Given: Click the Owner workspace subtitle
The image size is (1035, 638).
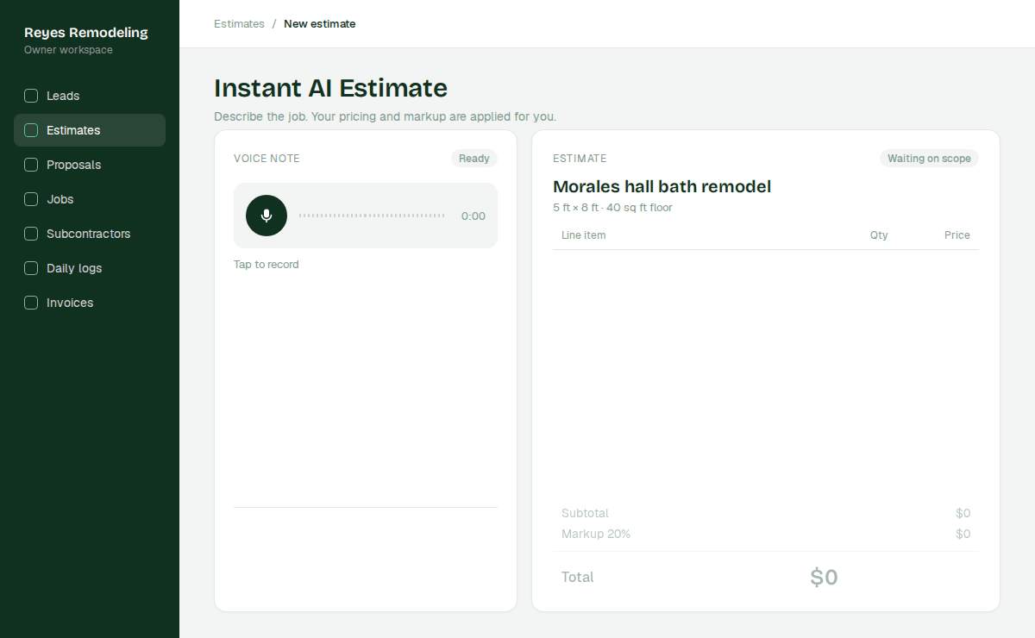Looking at the screenshot, I should tap(68, 50).
